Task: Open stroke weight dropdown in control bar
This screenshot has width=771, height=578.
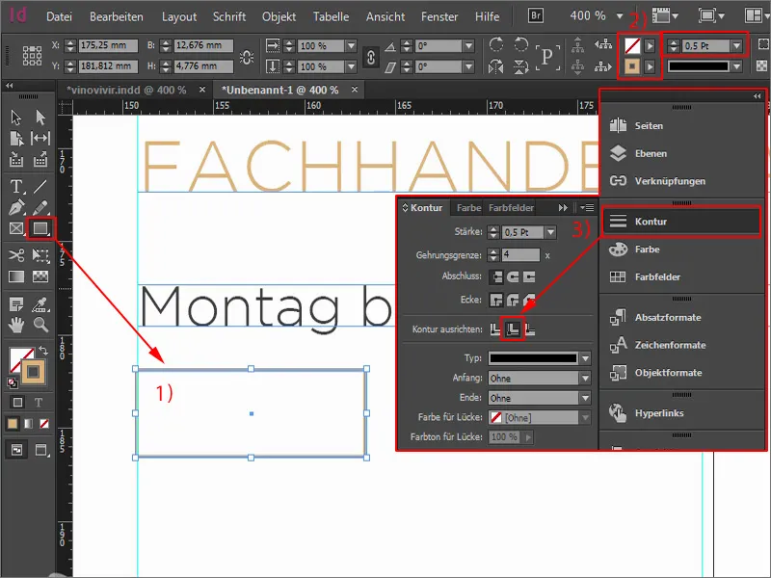Action: (x=736, y=46)
